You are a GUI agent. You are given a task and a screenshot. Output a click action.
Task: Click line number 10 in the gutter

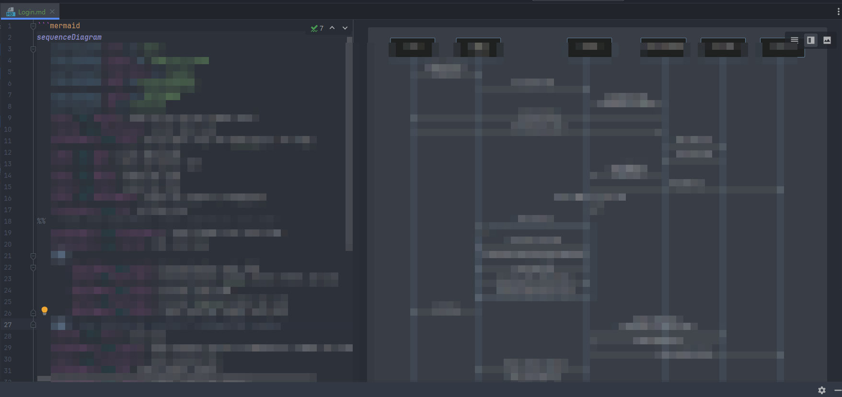[8, 129]
